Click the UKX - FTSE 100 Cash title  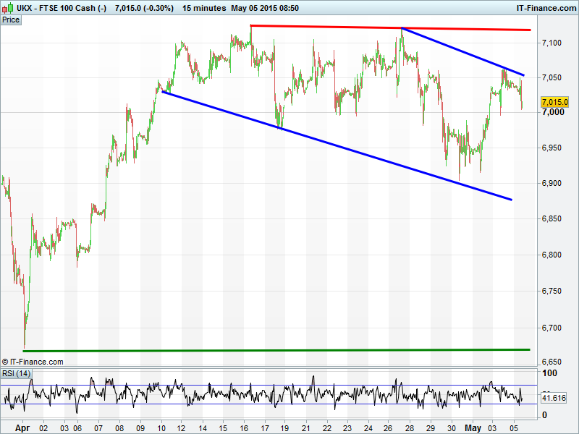(62, 8)
